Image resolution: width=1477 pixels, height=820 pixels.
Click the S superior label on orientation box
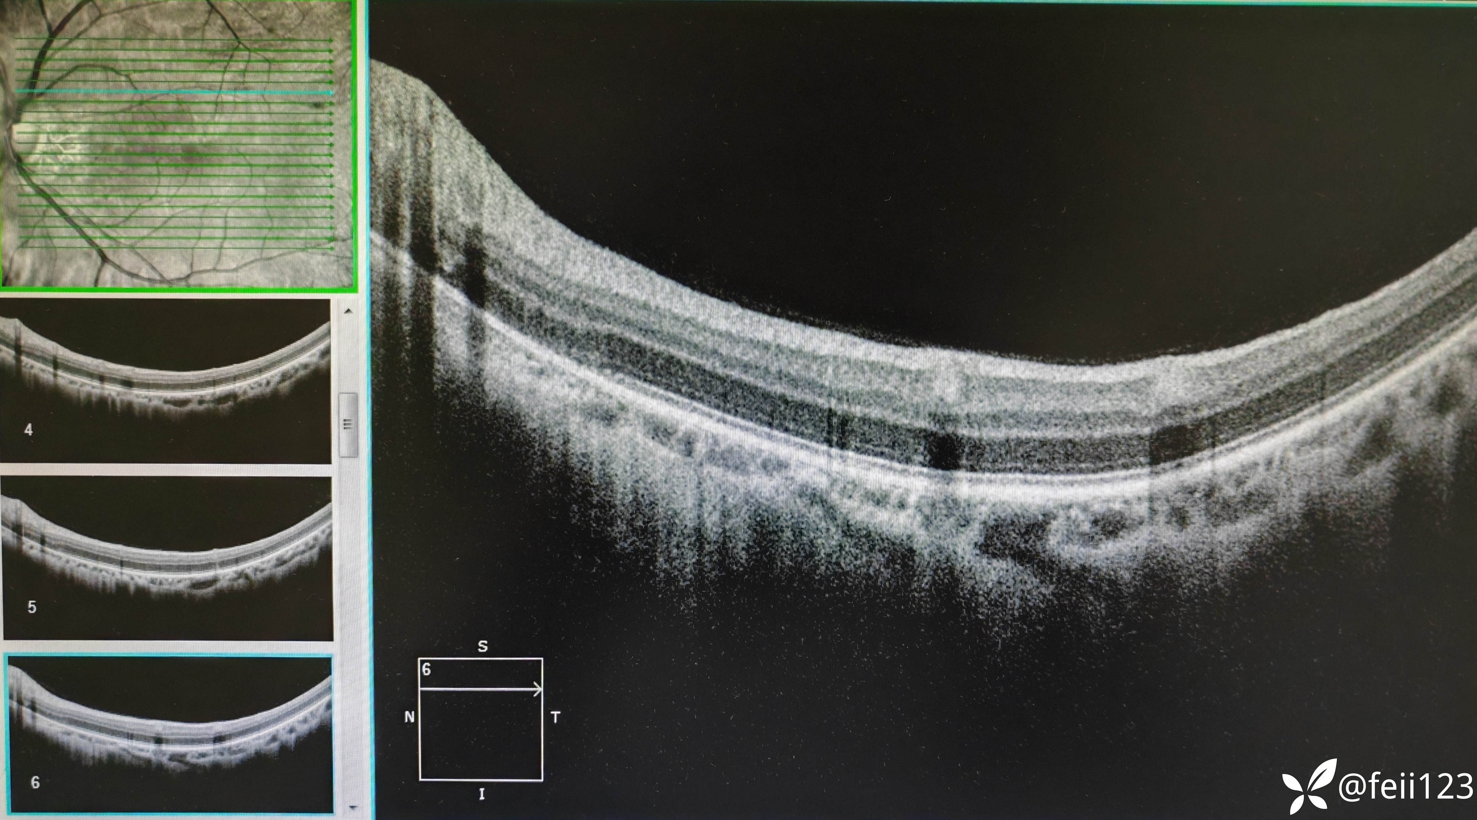482,646
